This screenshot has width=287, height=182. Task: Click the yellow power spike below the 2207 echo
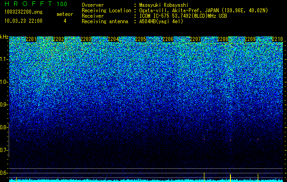click(204, 177)
